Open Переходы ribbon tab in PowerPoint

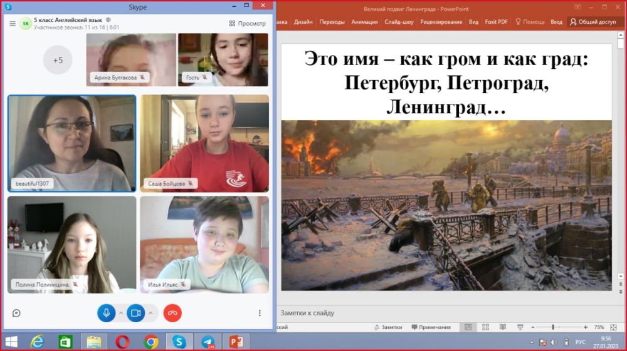tap(332, 22)
